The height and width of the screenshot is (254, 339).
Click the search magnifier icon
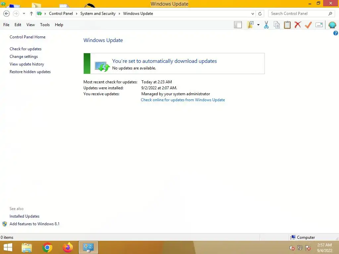click(330, 14)
